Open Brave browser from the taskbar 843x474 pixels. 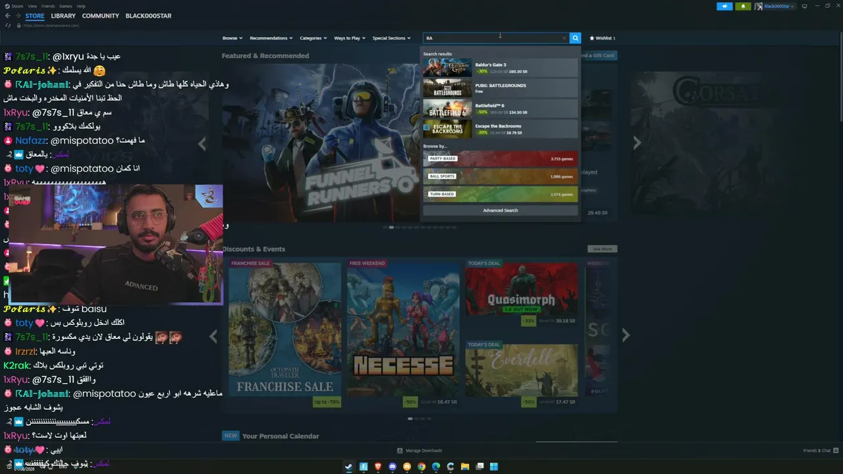point(378,467)
